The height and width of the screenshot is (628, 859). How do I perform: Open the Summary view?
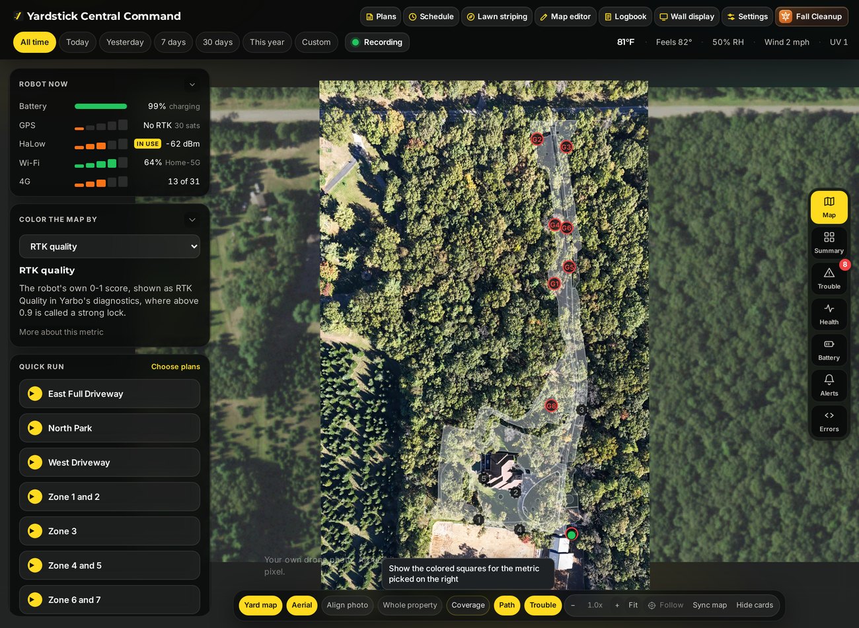point(829,243)
